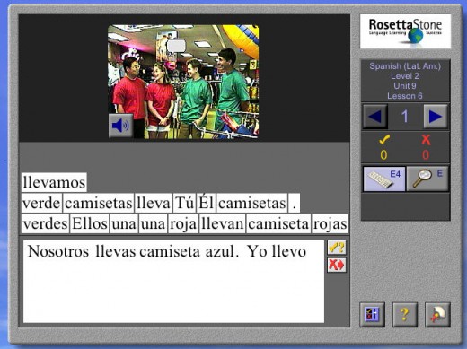
Task: Select the magnifying glass E mode
Action: tap(427, 179)
